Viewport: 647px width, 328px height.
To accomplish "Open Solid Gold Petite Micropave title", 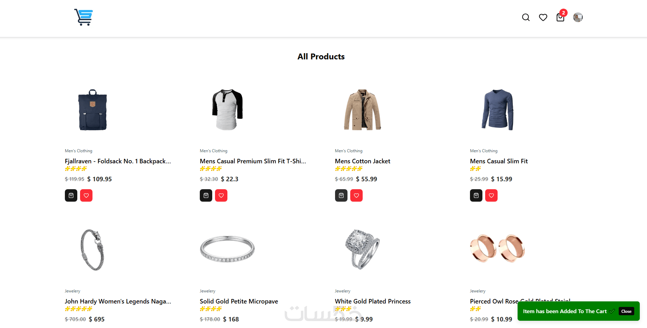I will [239, 301].
